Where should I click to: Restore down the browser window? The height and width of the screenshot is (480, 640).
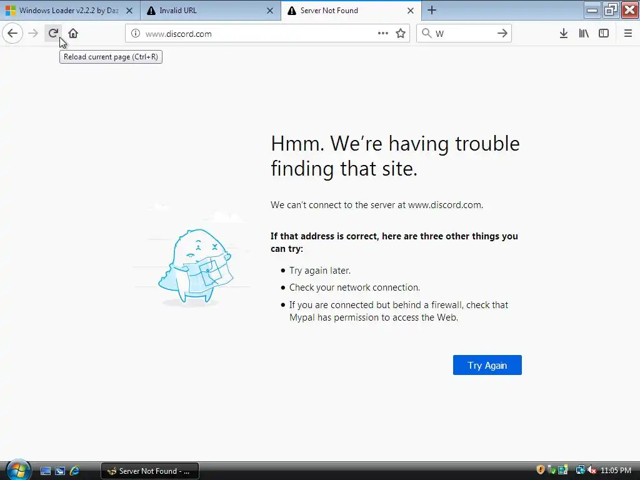pyautogui.click(x=611, y=9)
